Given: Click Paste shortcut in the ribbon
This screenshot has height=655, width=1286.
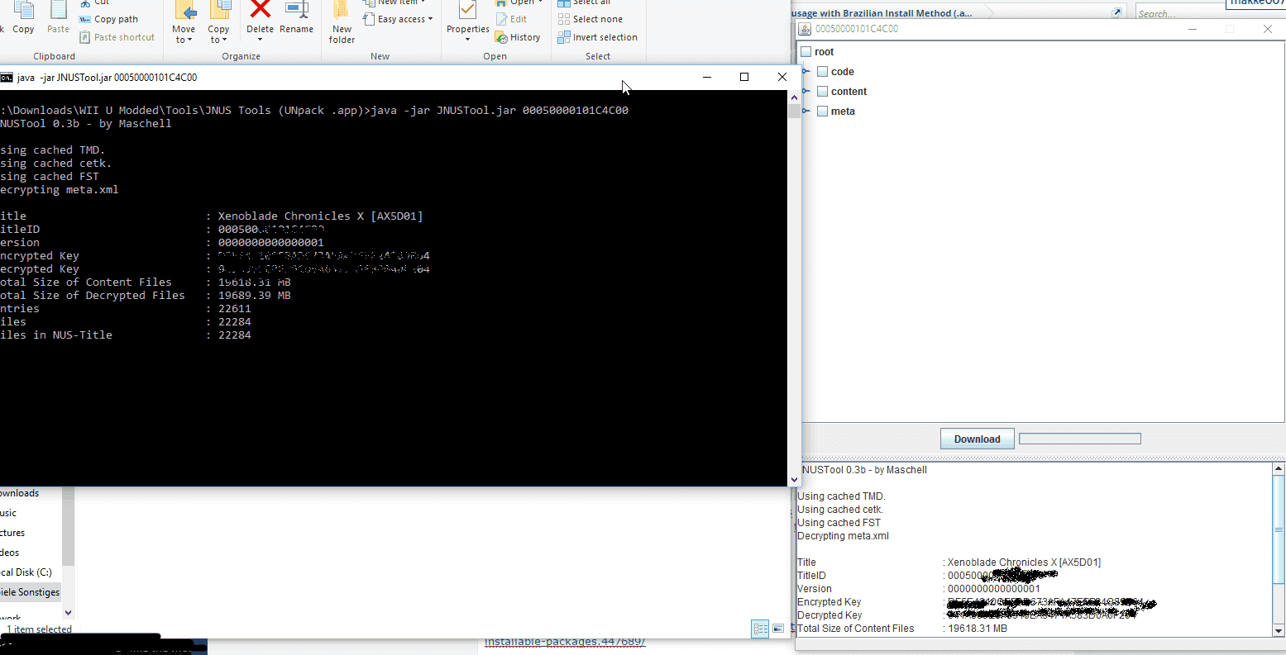Looking at the screenshot, I should (x=117, y=37).
